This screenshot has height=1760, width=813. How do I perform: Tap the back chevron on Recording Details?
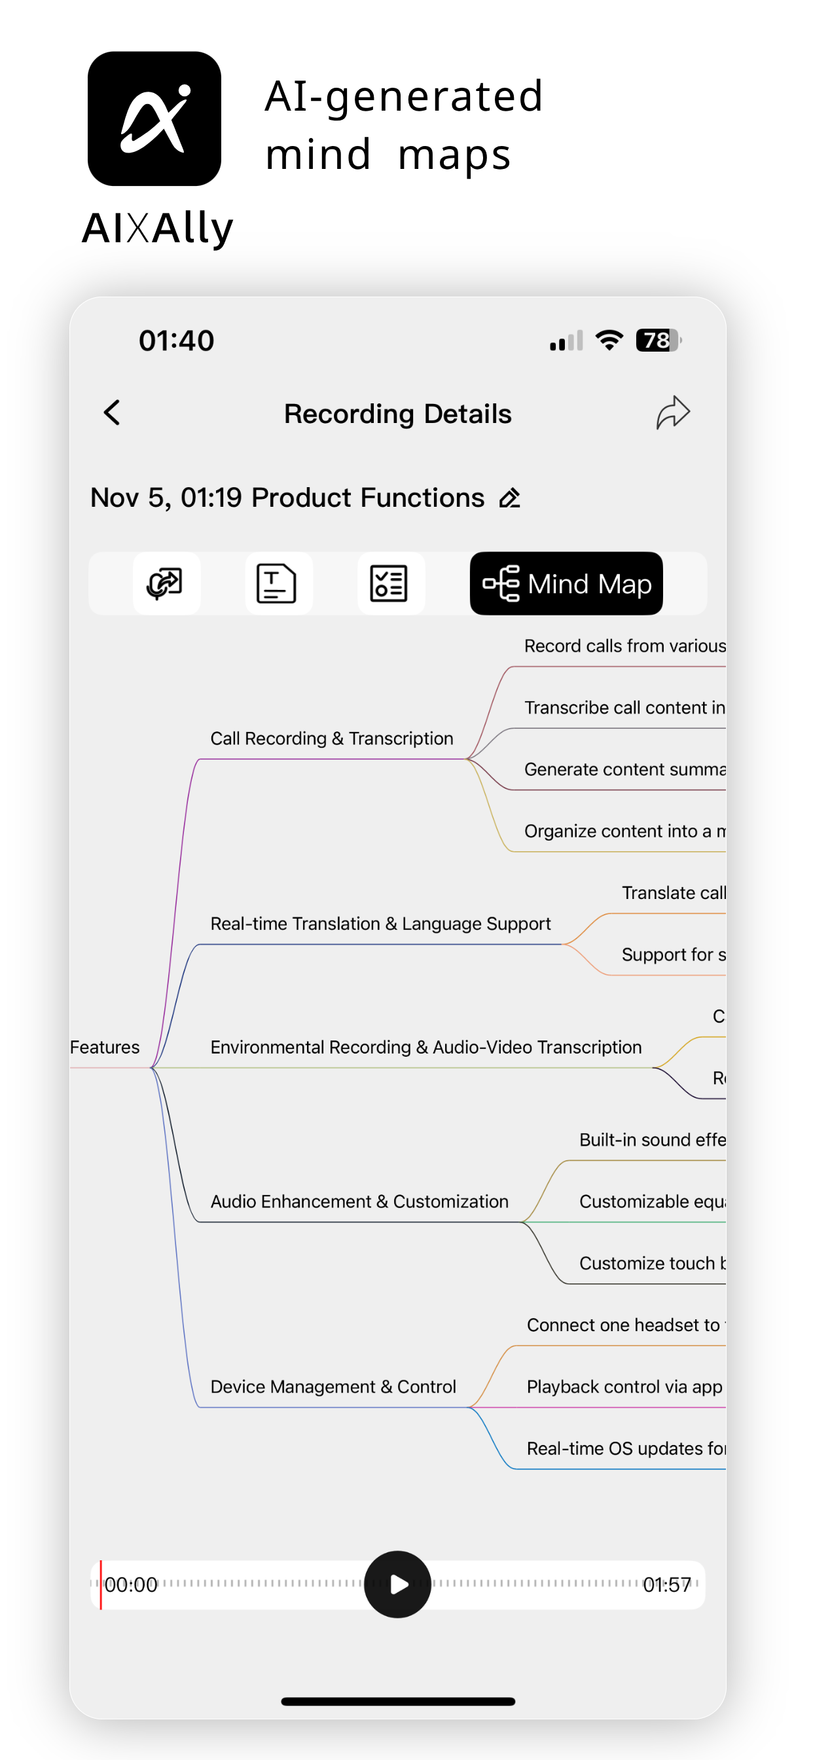click(112, 412)
